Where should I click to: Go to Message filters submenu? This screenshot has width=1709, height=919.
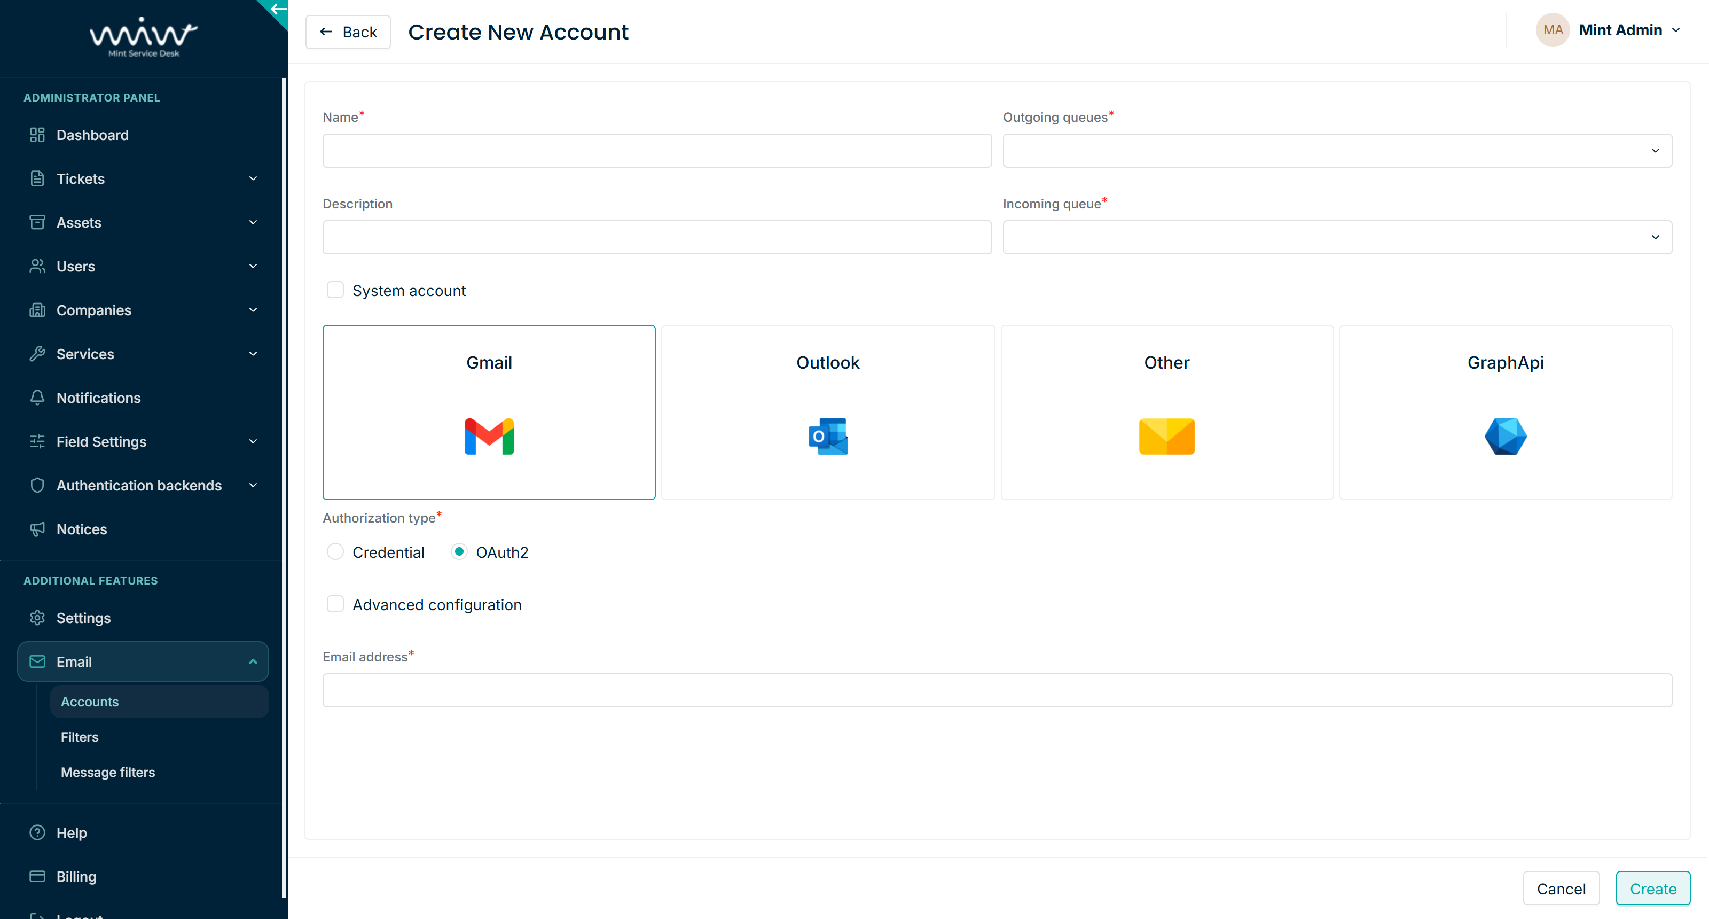(x=107, y=772)
